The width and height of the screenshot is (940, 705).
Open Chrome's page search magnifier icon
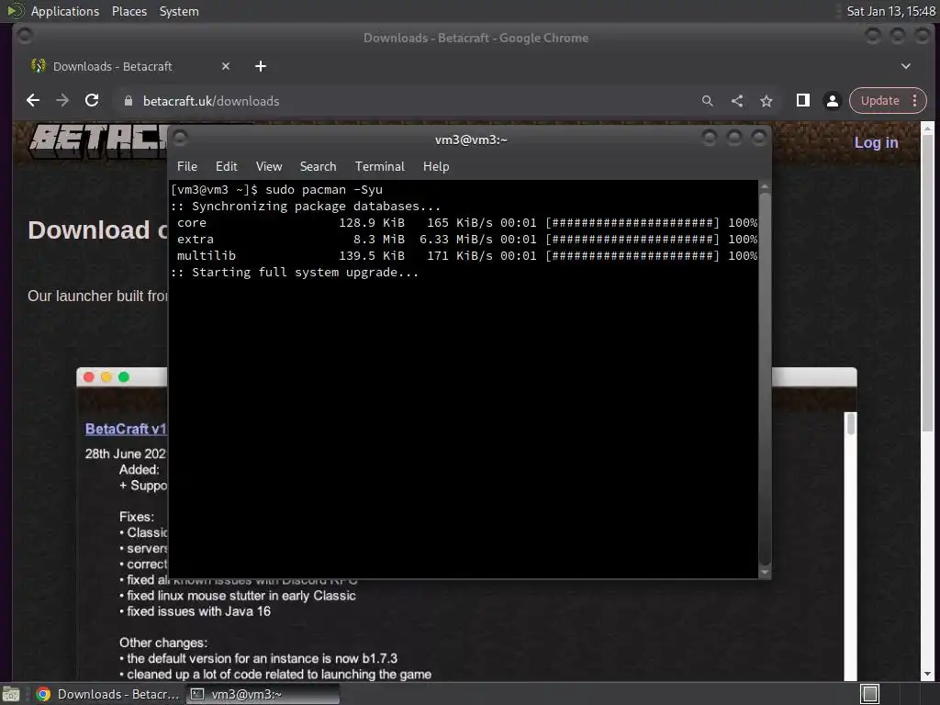pyautogui.click(x=708, y=101)
